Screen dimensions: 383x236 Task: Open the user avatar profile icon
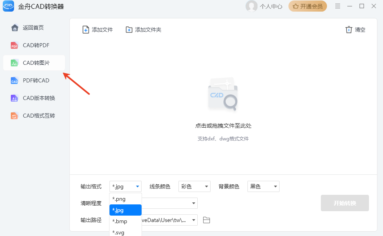(x=251, y=6)
